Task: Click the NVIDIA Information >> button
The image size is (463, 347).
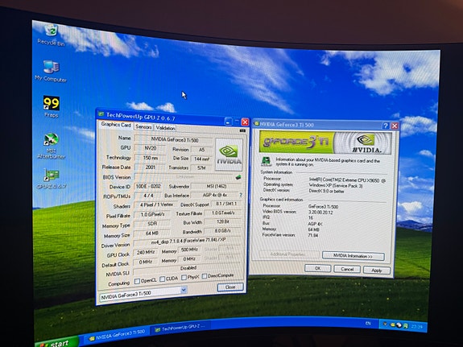Action: pos(353,256)
